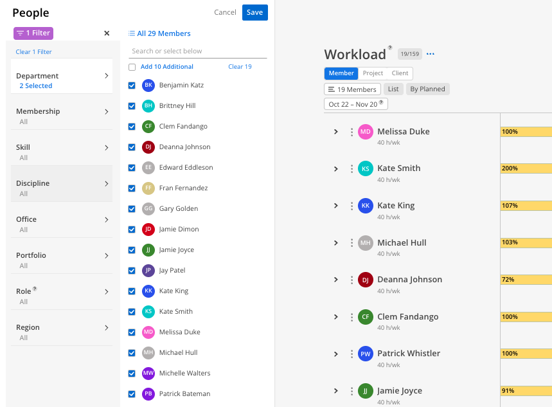Open Deanna Johnson's three-dot menu in Workload
The height and width of the screenshot is (407, 552).
click(x=352, y=280)
